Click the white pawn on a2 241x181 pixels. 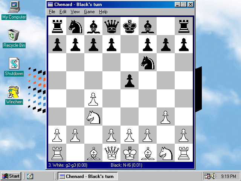coord(57,135)
